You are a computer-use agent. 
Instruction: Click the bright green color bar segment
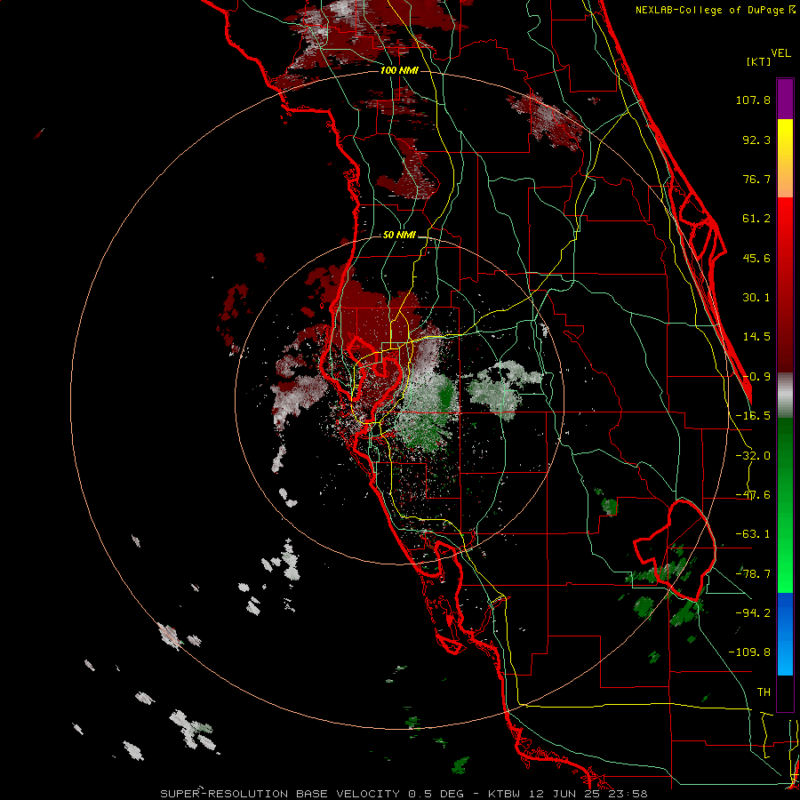point(785,505)
